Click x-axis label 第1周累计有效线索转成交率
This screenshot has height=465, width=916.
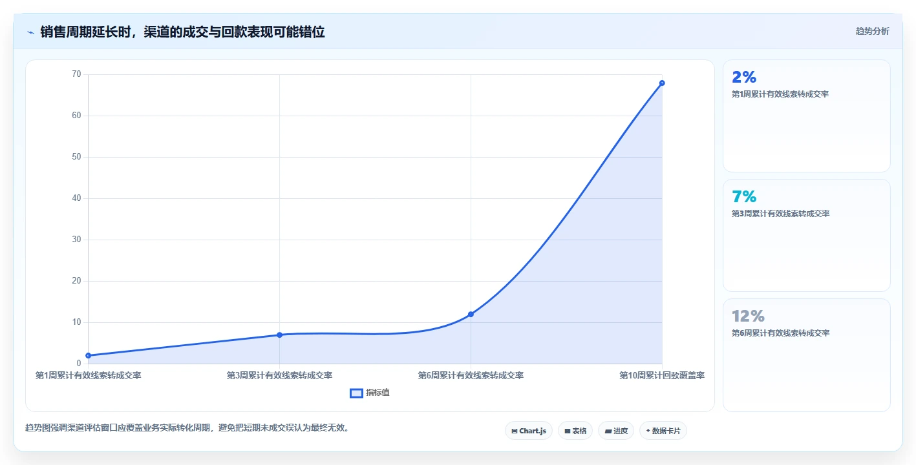[88, 375]
